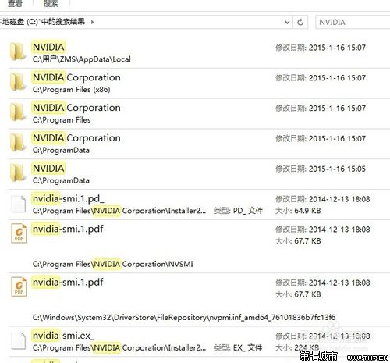The width and height of the screenshot is (390, 363).
Task: Select PDF icon of nvidia-smi.1.pdf in NVSMI
Action: pyautogui.click(x=19, y=233)
